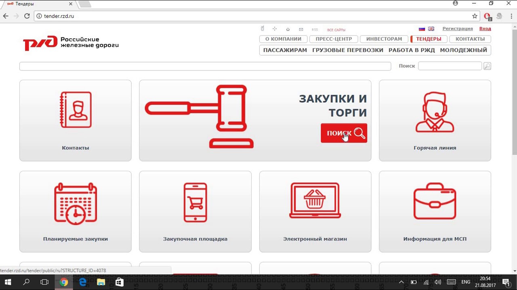Click the envelope feedback icon
This screenshot has width=517, height=290.
[301, 29]
